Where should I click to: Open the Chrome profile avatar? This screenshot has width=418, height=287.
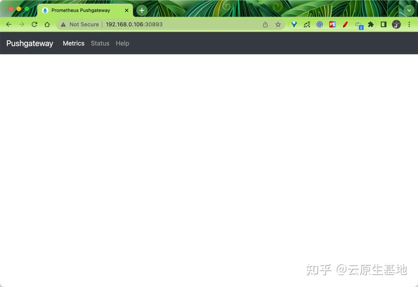(396, 24)
